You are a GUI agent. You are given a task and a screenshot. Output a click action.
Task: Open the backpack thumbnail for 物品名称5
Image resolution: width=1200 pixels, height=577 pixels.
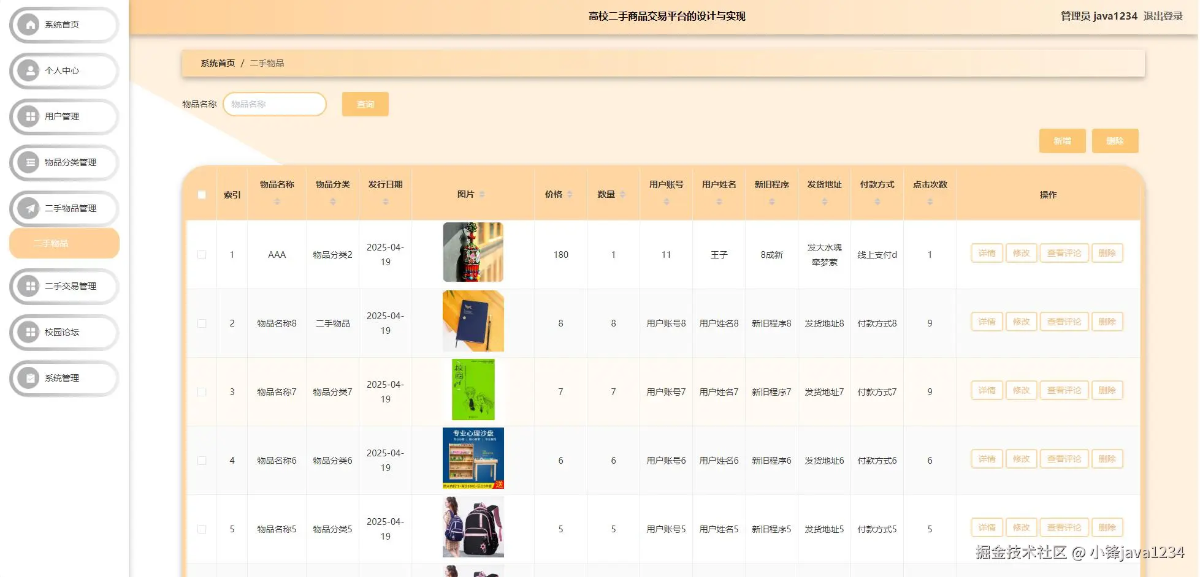click(473, 527)
